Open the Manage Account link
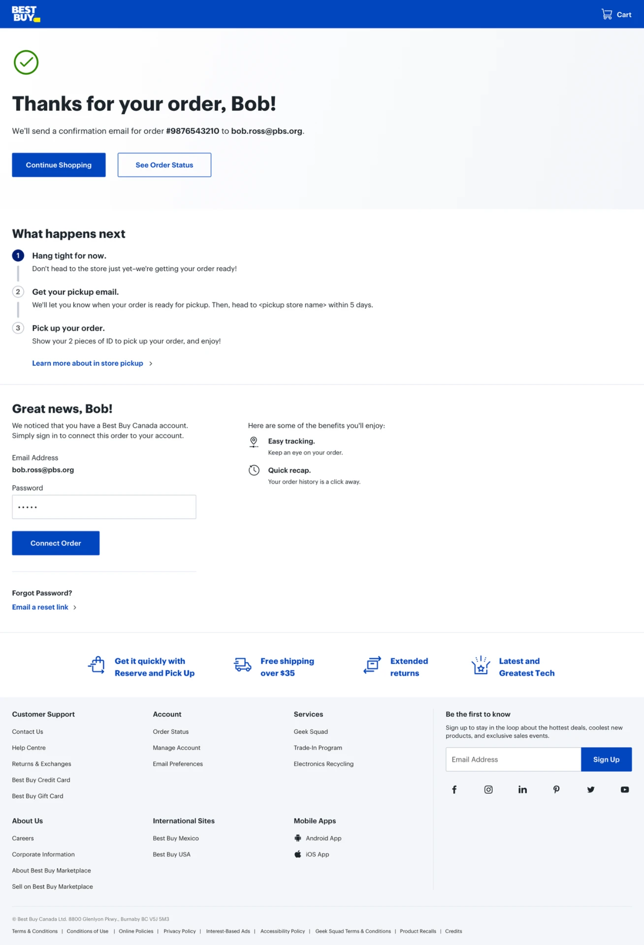Screen dimensions: 644x945 coord(177,748)
